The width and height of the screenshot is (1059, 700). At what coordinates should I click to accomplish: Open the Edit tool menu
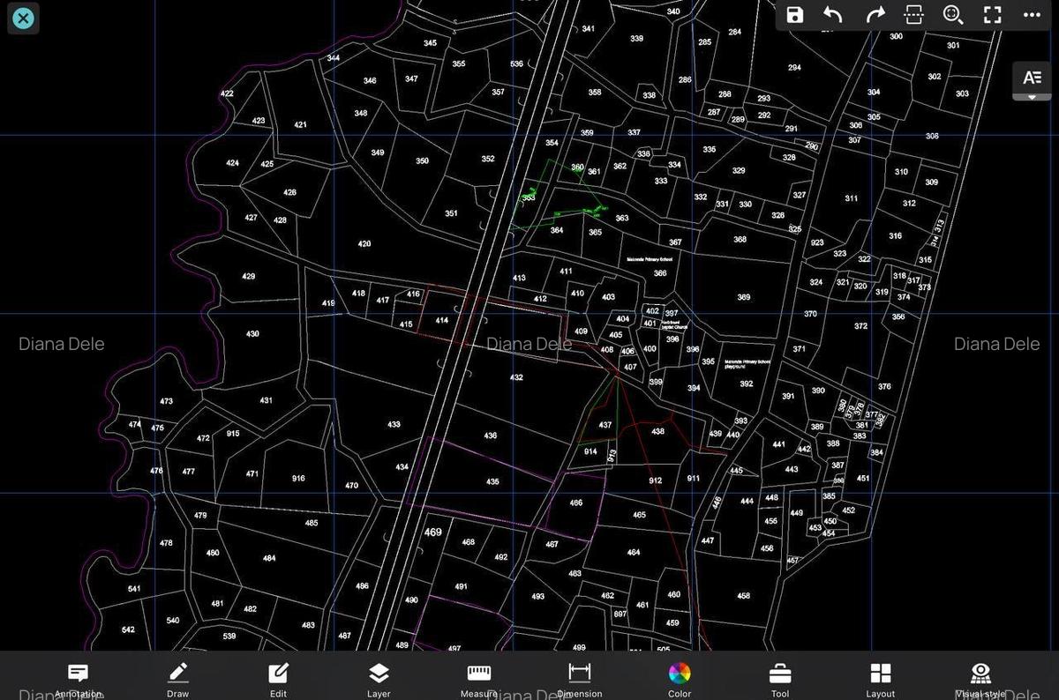point(278,680)
